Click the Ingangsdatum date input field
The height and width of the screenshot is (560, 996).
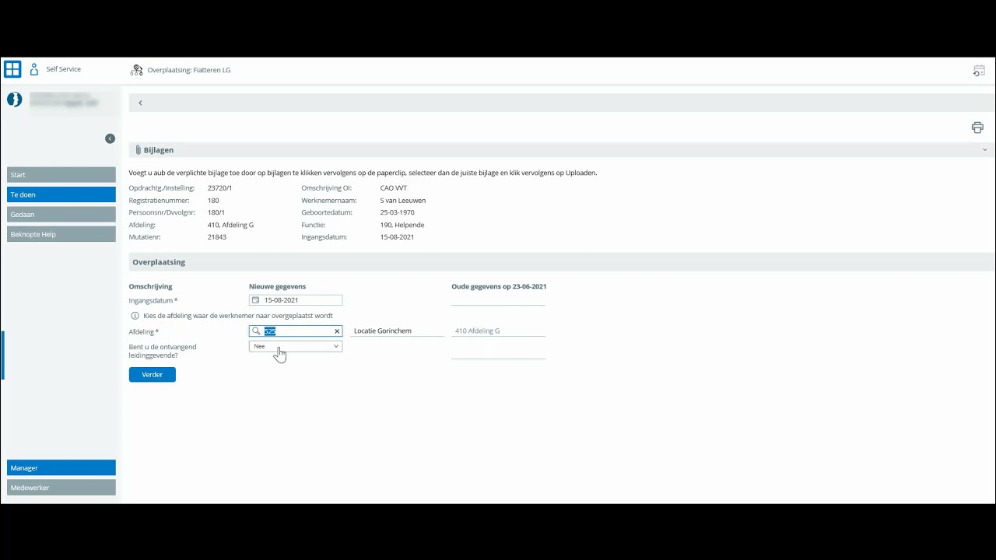tap(296, 300)
